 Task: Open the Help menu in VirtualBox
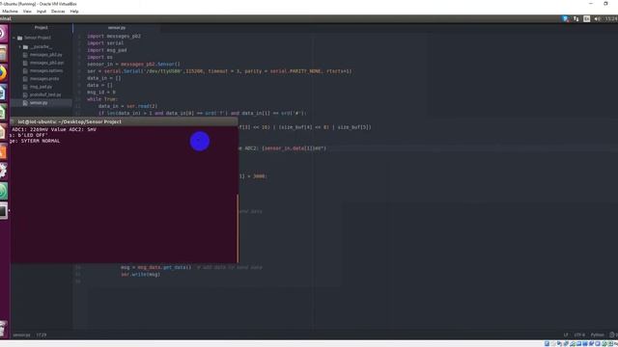click(x=74, y=12)
